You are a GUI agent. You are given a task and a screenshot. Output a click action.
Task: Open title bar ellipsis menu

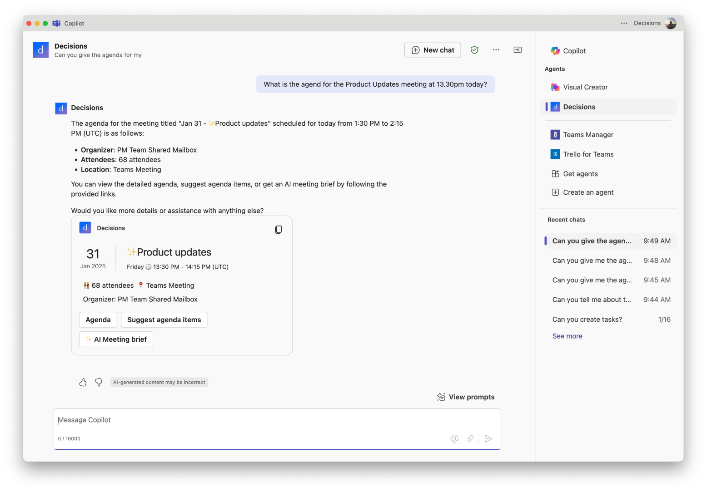(624, 23)
